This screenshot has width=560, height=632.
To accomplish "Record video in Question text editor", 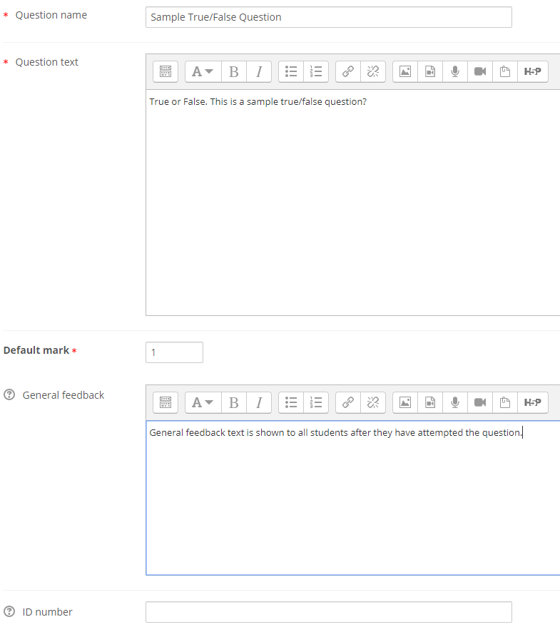I will pos(480,72).
